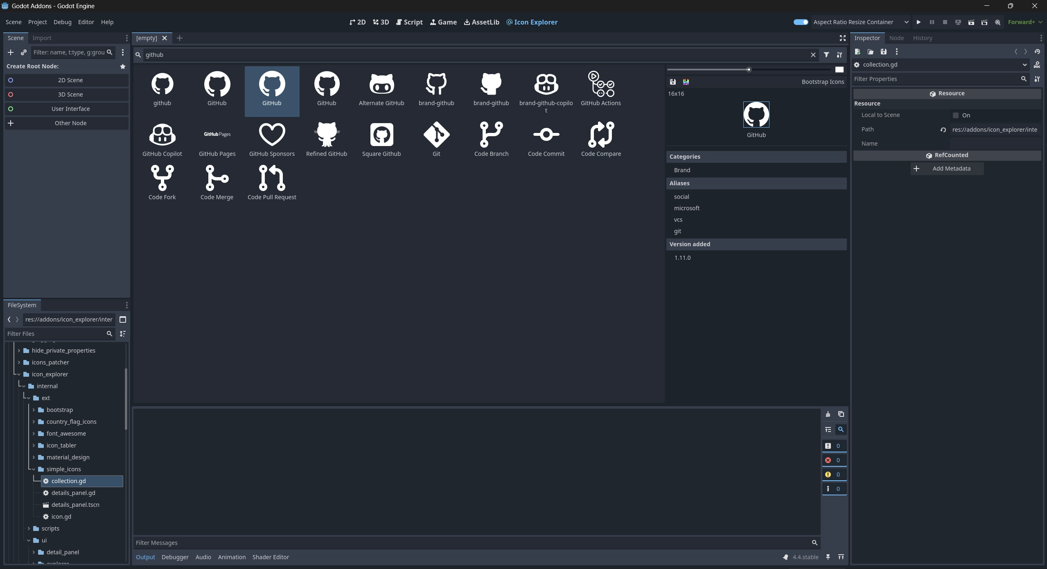
Task: Click the Run Project play button
Action: [918, 22]
